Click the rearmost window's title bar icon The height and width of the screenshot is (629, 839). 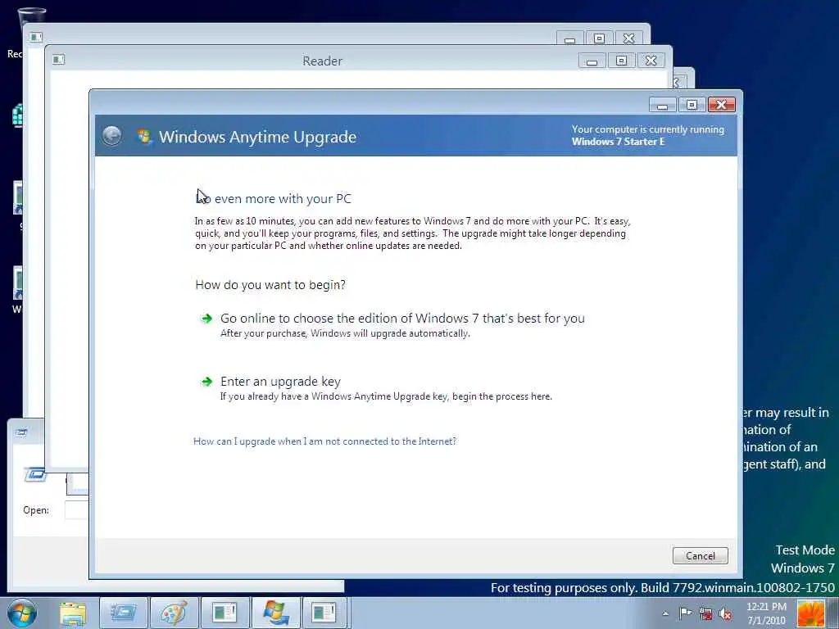[36, 37]
